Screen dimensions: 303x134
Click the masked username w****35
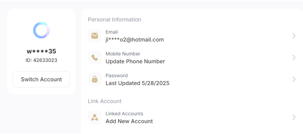[41, 51]
